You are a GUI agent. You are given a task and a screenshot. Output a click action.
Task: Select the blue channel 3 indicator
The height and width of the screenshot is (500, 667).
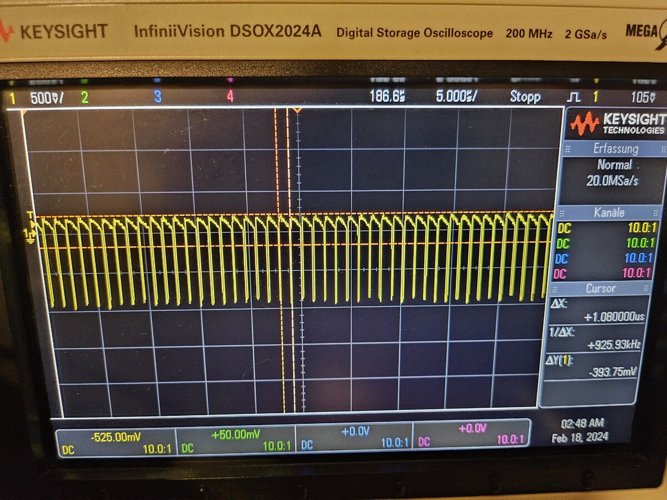(x=158, y=97)
